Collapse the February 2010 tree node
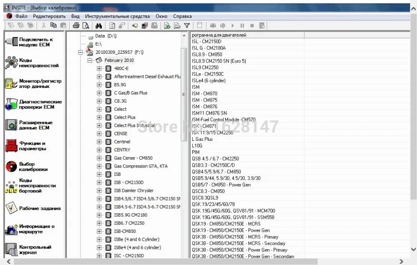This screenshot has height=265, width=417. click(90, 60)
